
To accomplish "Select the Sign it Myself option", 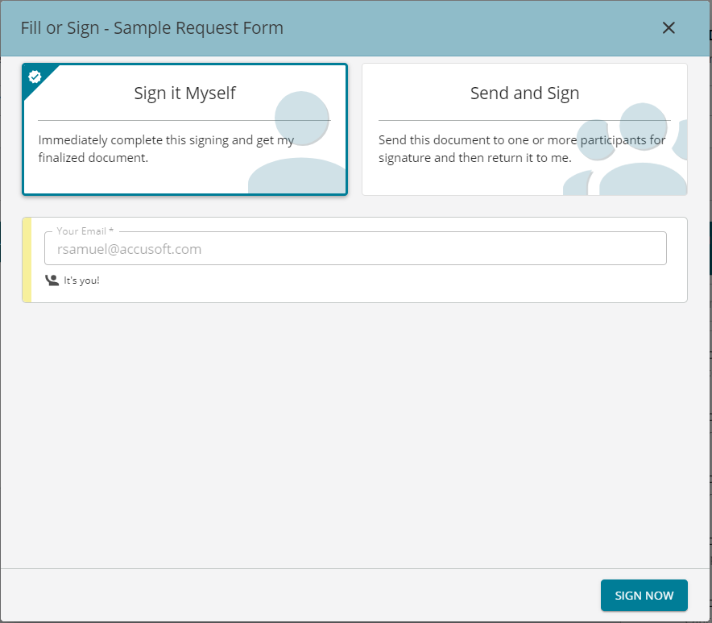I will (184, 129).
